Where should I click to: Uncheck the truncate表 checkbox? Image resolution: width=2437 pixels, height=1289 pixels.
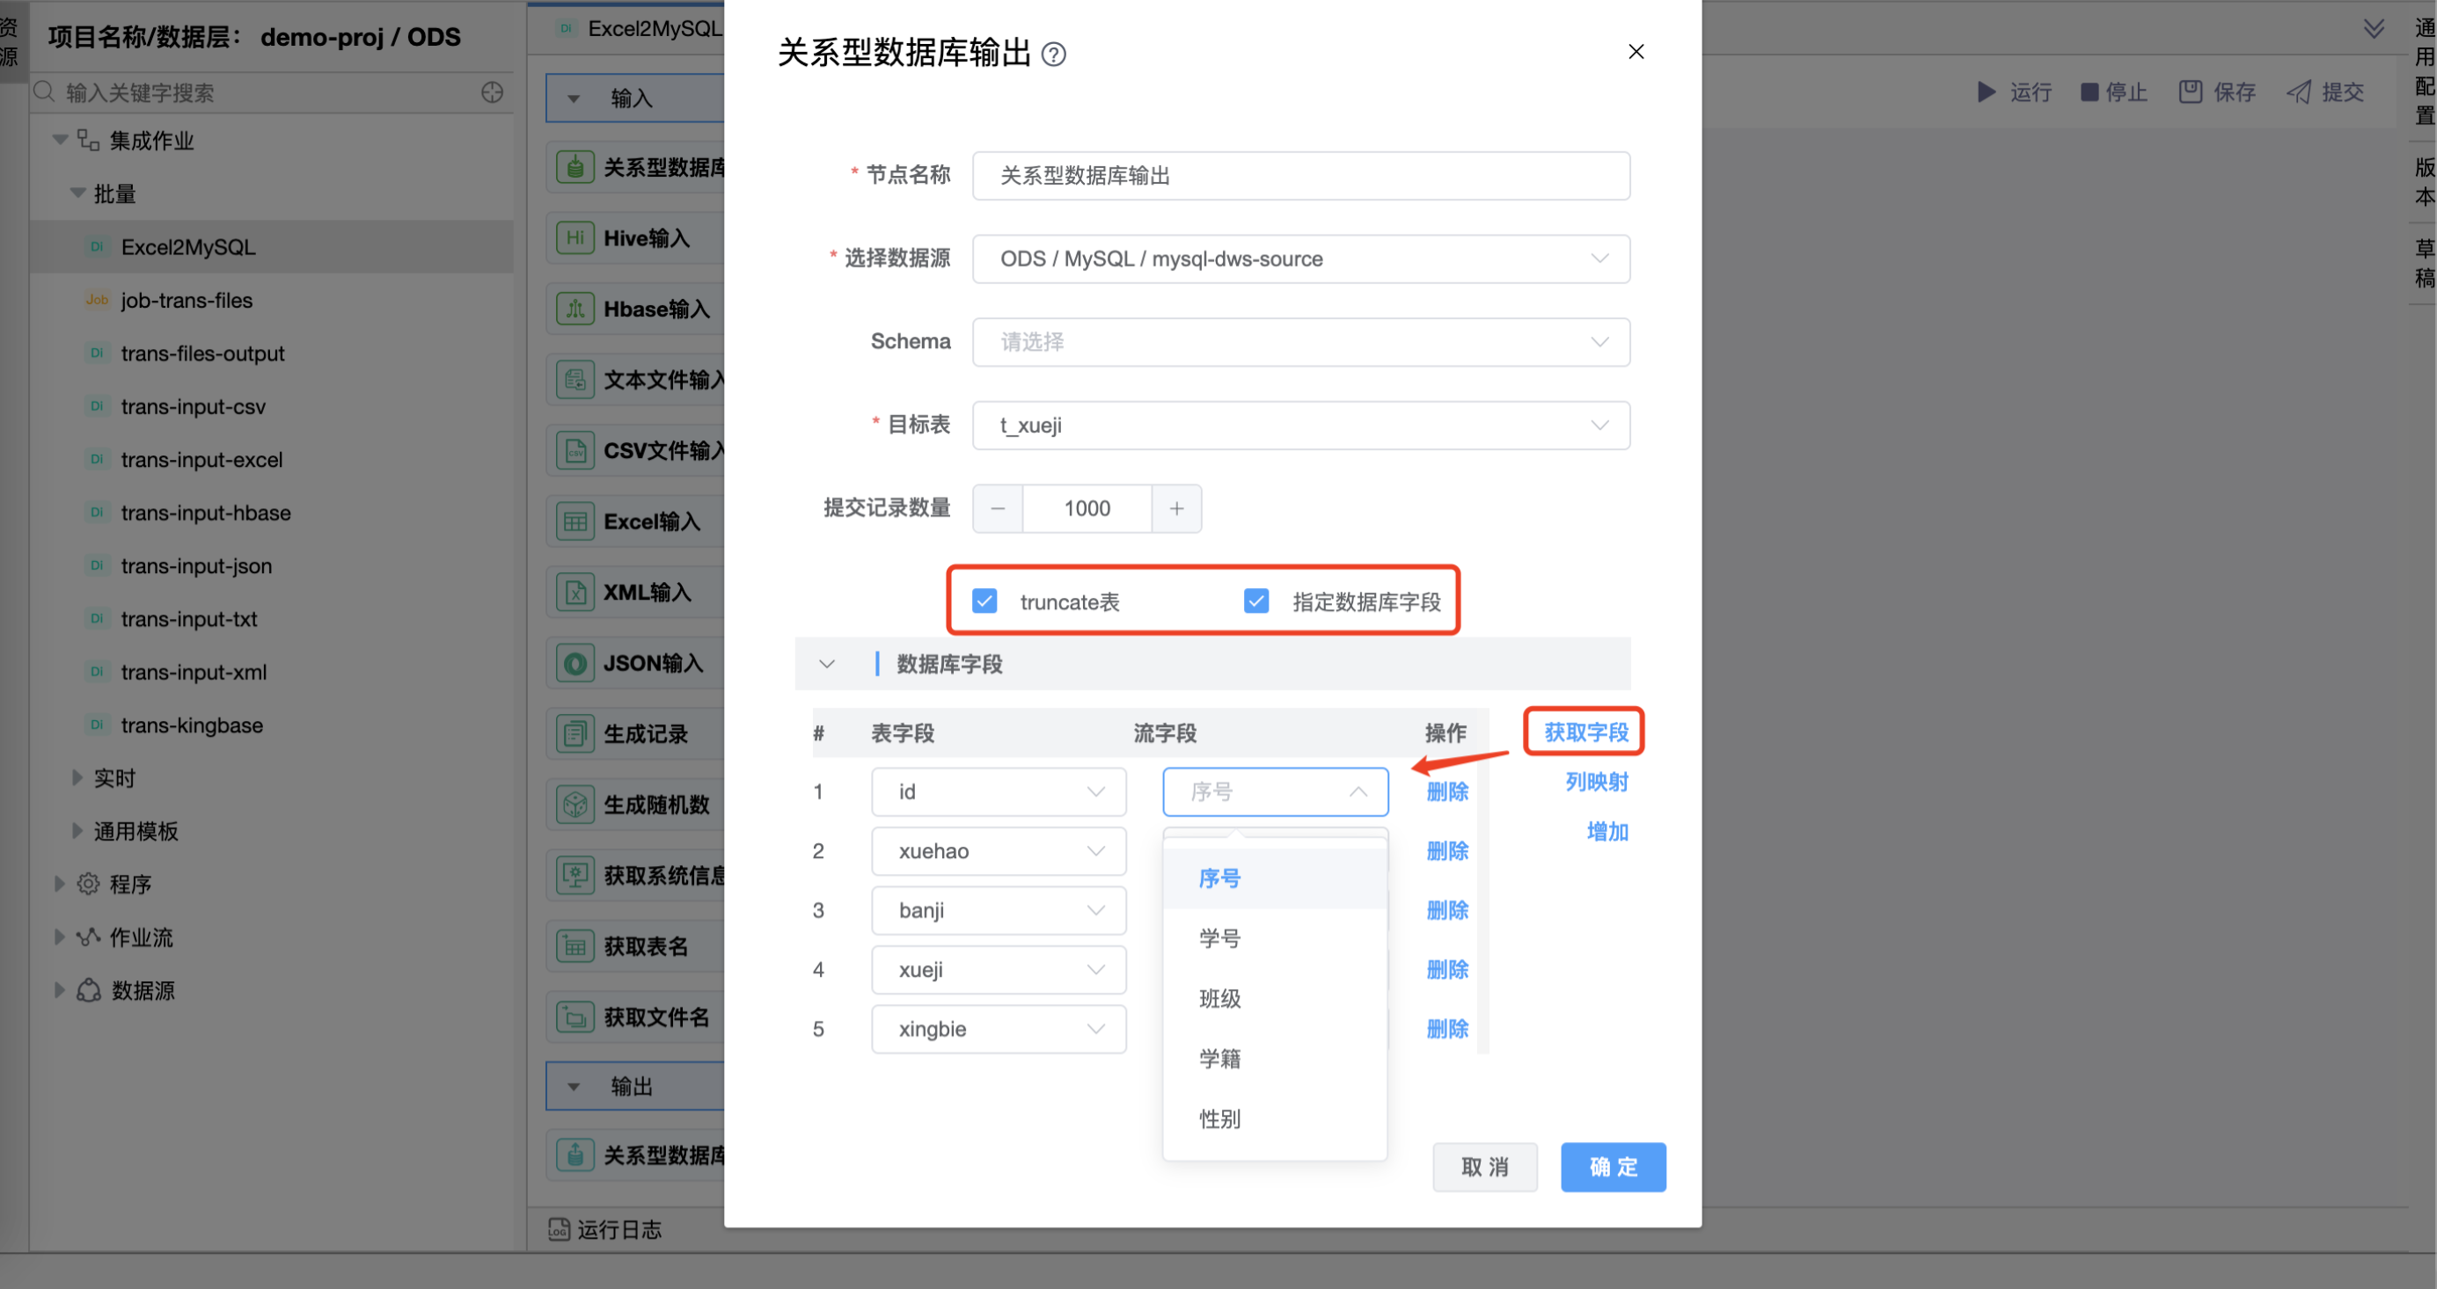pos(984,601)
